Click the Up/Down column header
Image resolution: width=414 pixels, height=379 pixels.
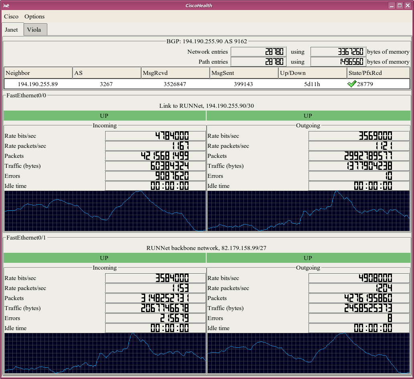click(313, 73)
